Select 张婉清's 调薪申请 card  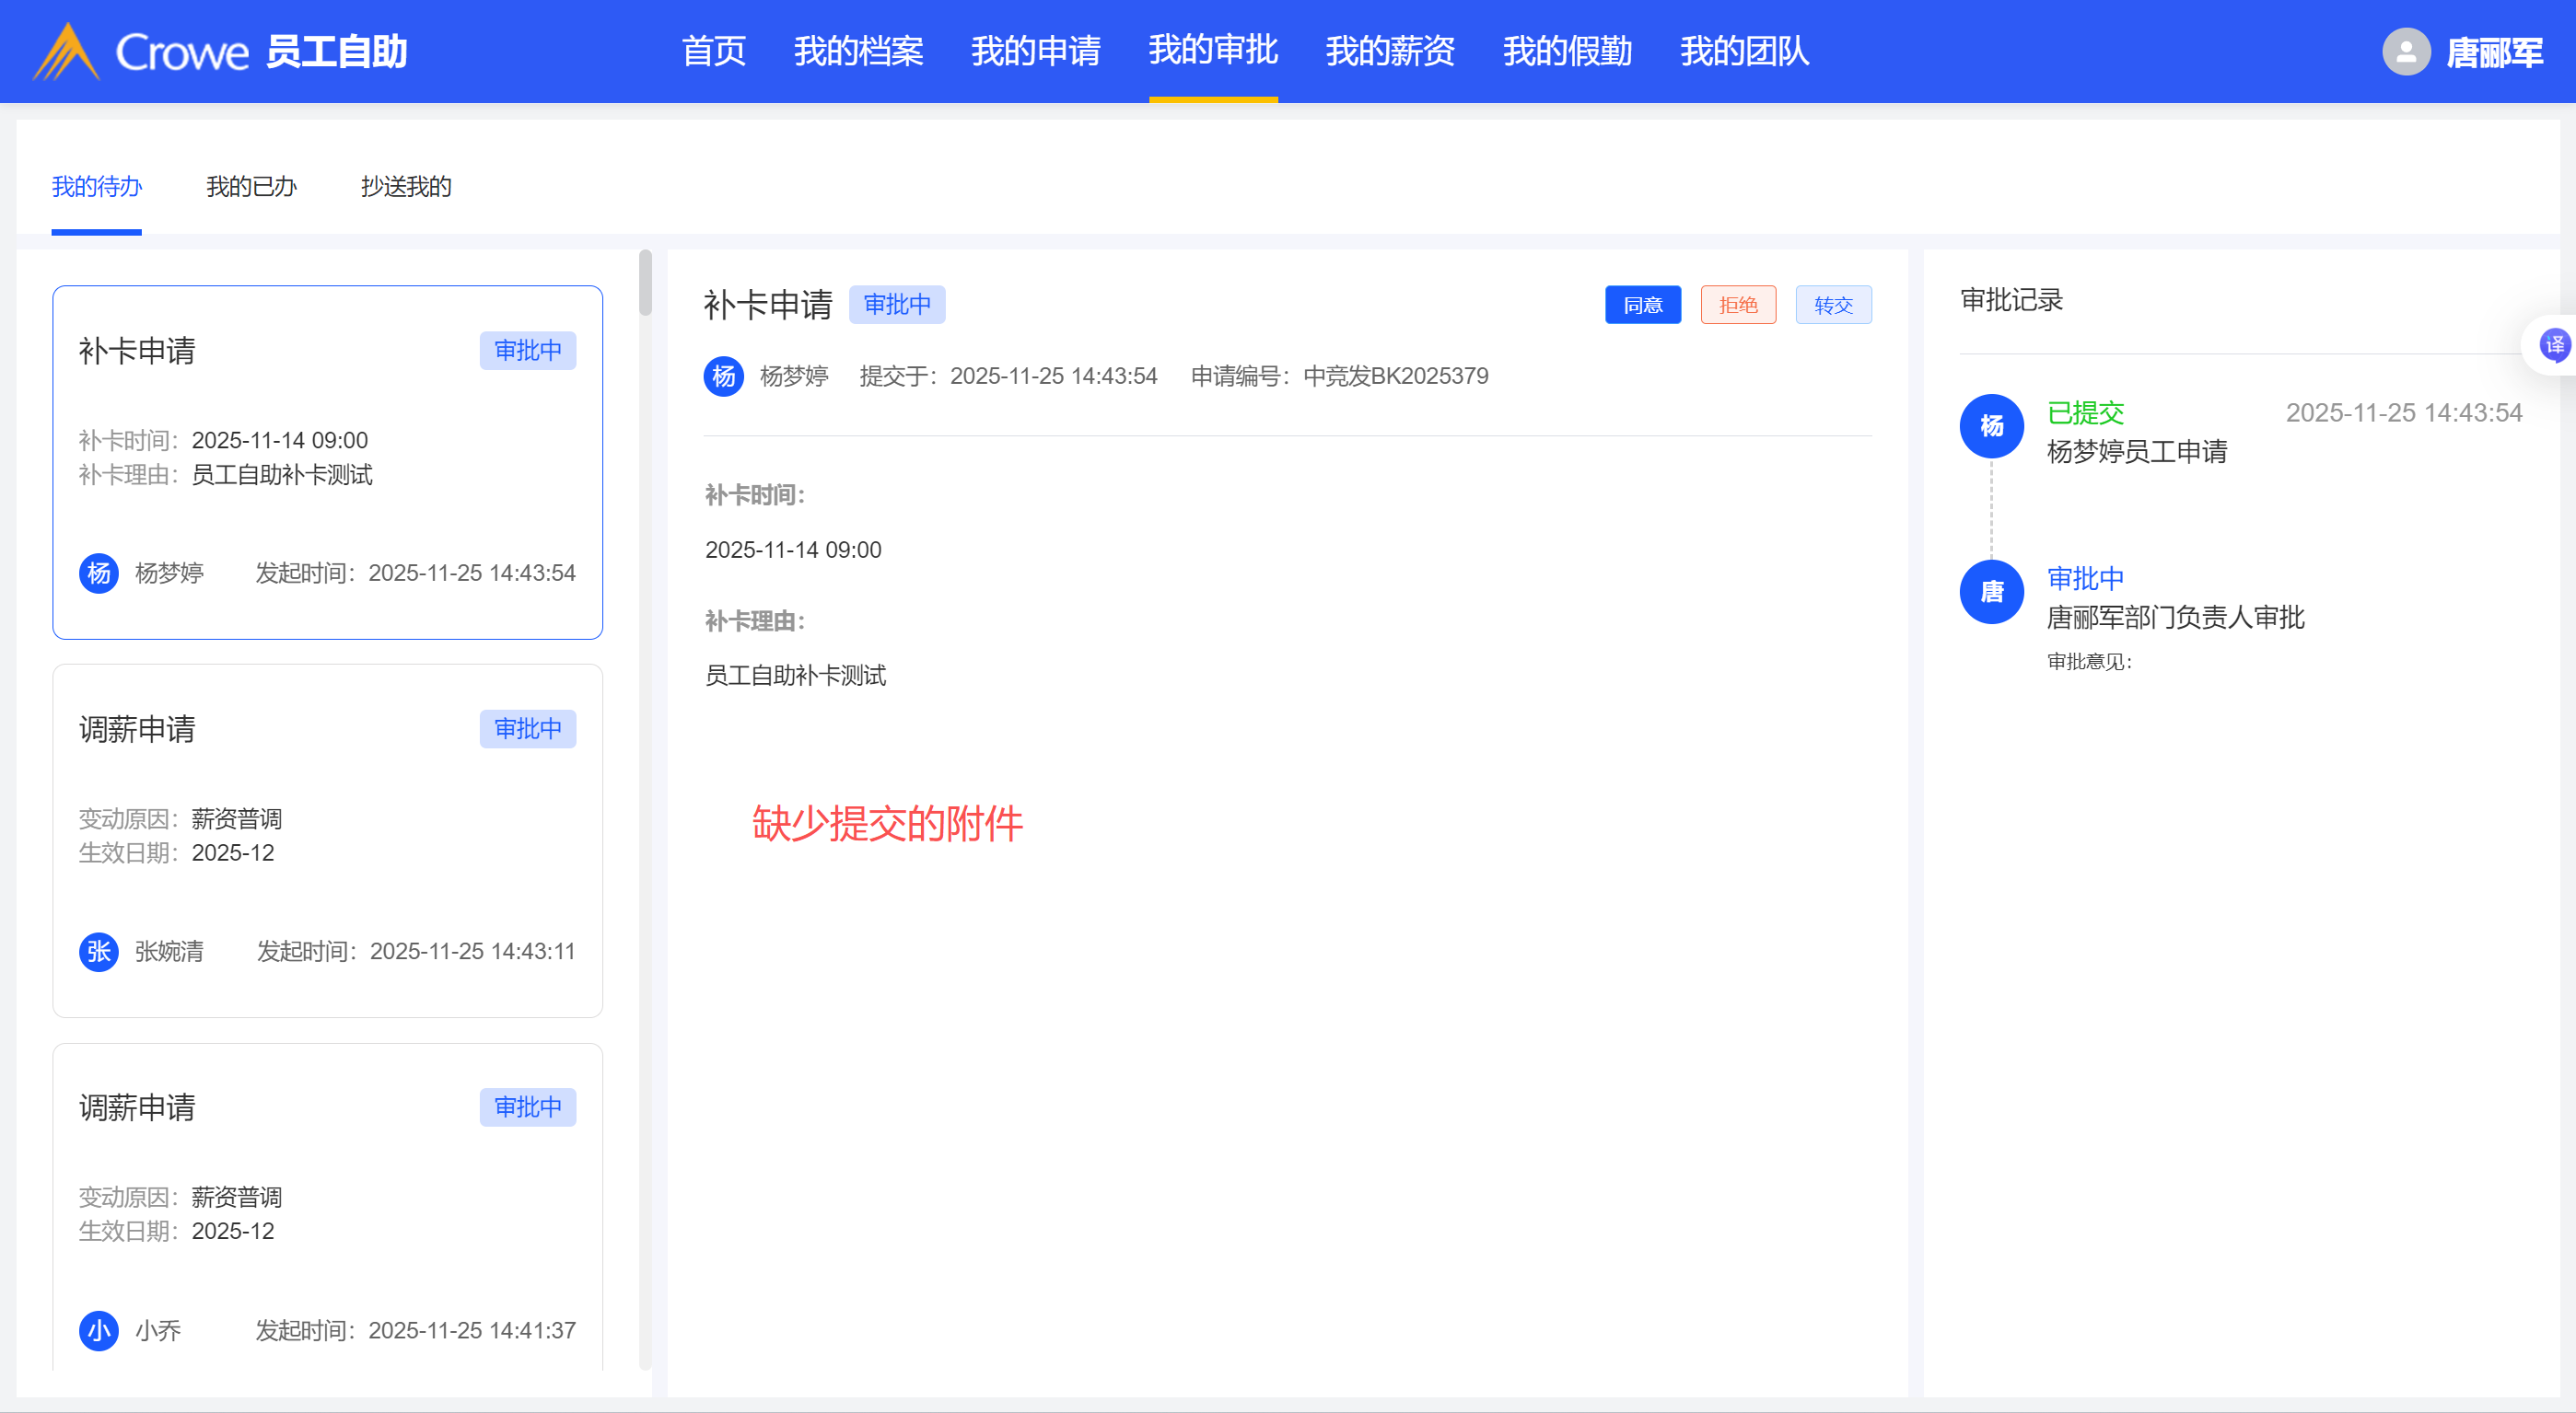pyautogui.click(x=327, y=840)
